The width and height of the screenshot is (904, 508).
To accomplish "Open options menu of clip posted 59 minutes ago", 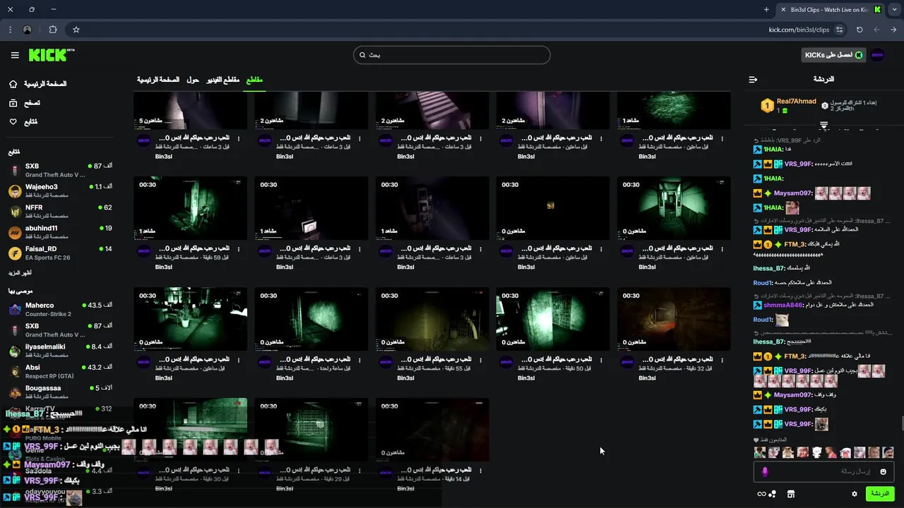I will (x=239, y=249).
